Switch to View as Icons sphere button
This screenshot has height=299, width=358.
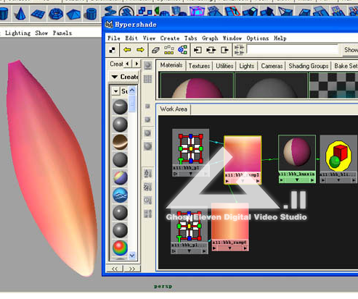pos(147,65)
